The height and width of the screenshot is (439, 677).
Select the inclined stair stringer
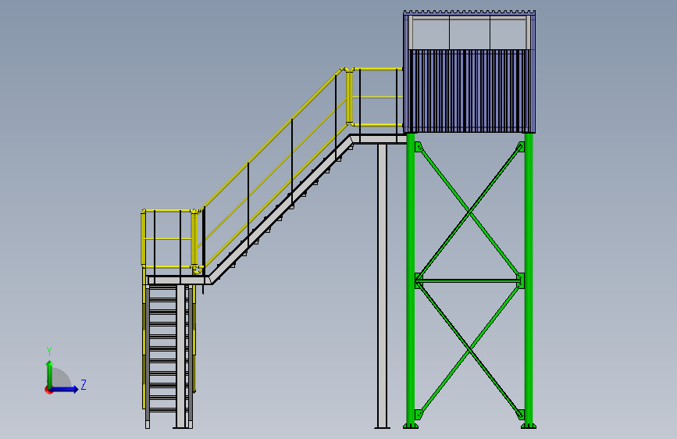click(x=280, y=209)
